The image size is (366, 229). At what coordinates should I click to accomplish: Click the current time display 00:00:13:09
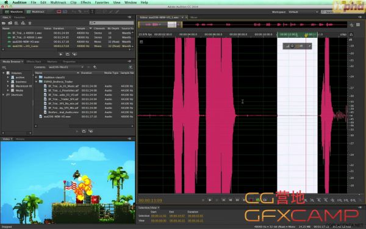coord(150,200)
